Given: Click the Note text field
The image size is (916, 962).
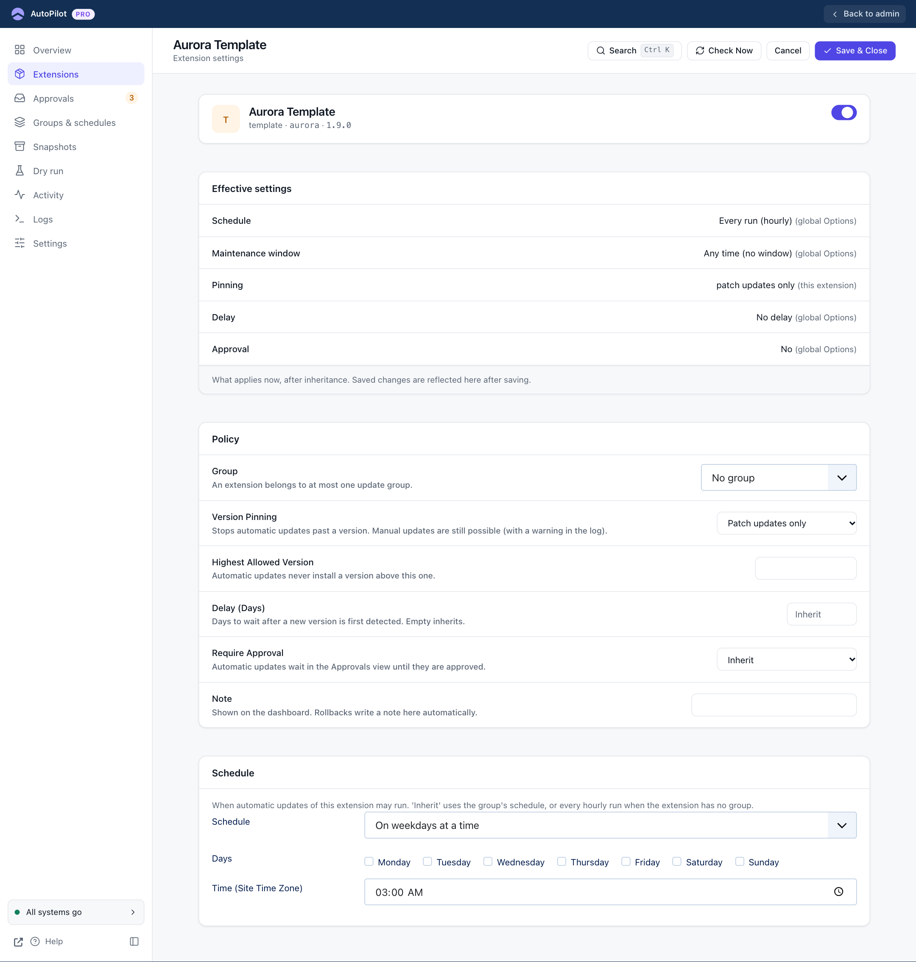Looking at the screenshot, I should click(x=774, y=705).
